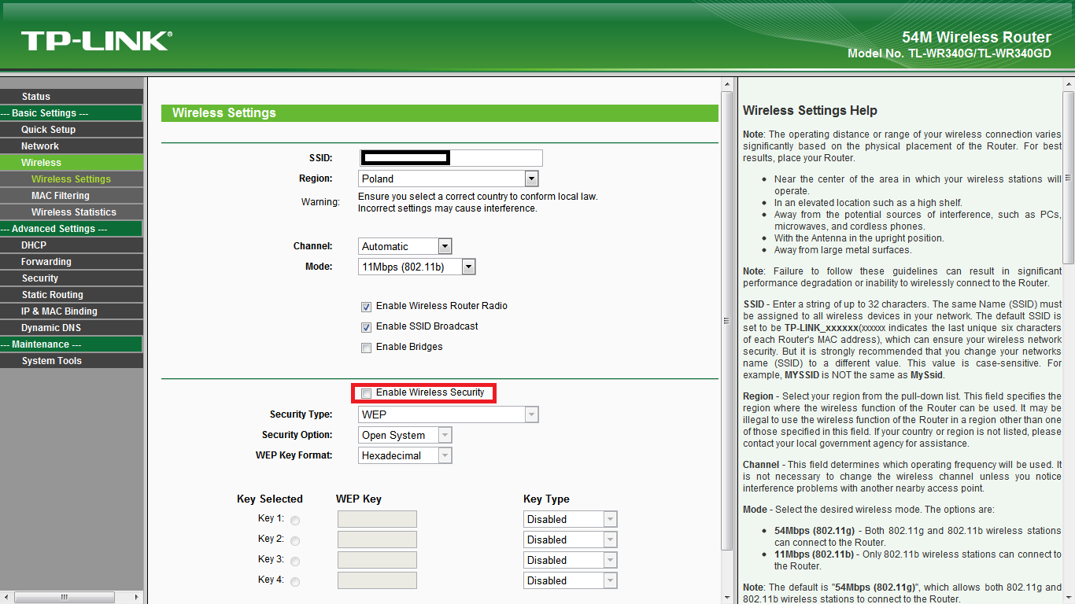Uncheck the Enable SSID Broadcast checkbox
Screen dimensions: 1075x604
pyautogui.click(x=366, y=327)
